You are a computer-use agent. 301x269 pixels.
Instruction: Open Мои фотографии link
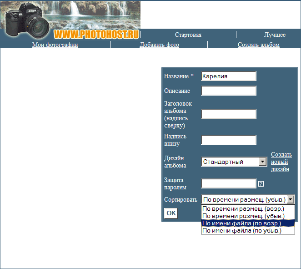tap(55, 45)
